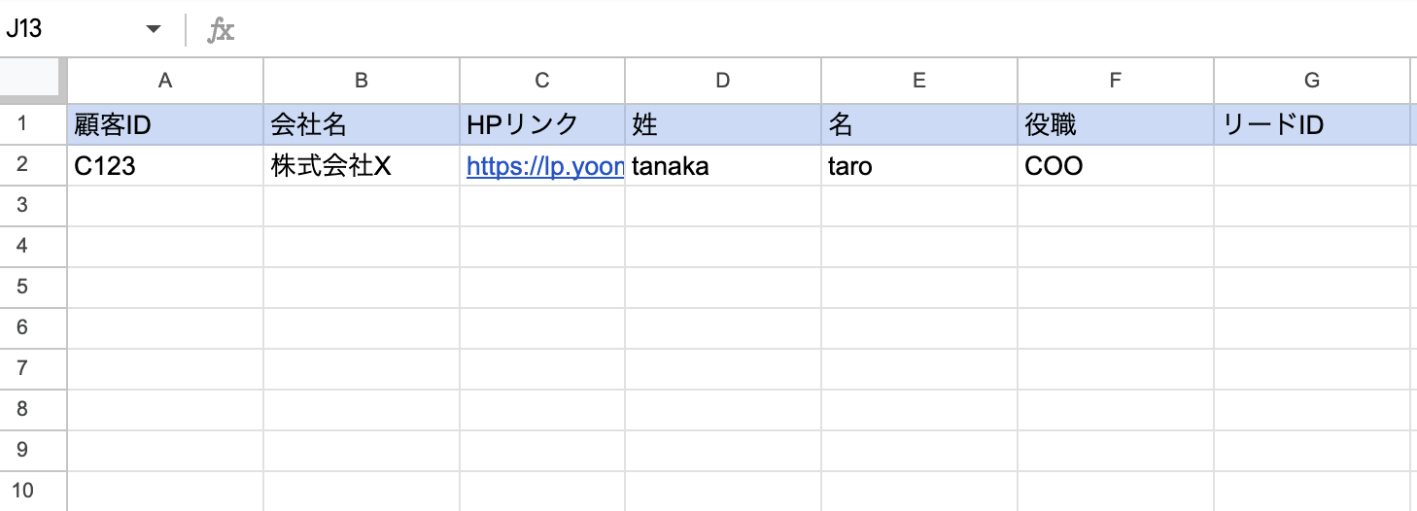Open the Name box dropdown arrow
The width and height of the screenshot is (1417, 511).
pos(153,30)
